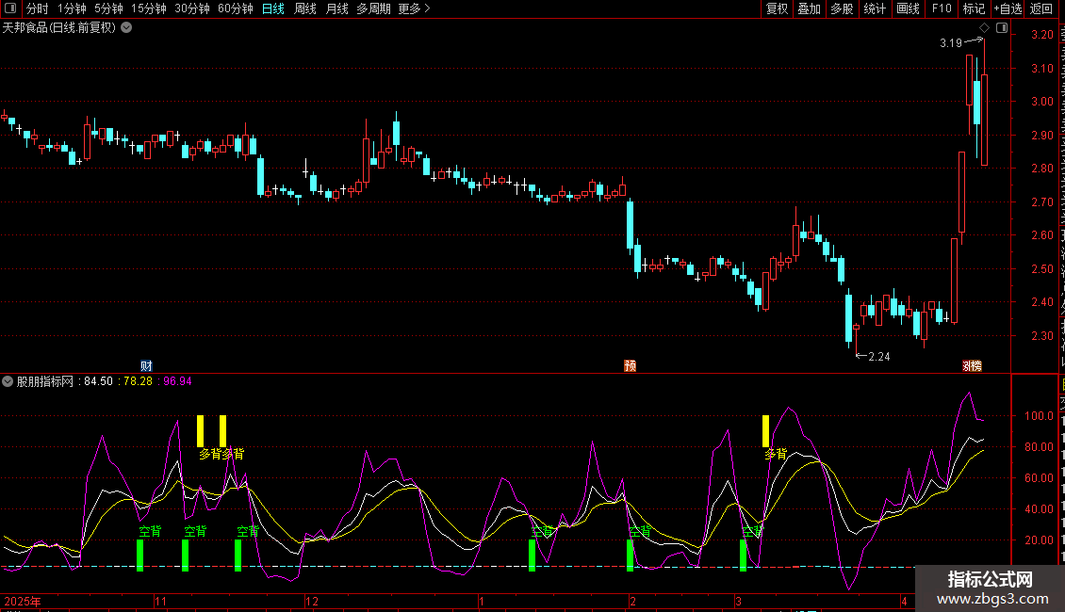
Task: Expand 更多 time period options
Action: (x=414, y=9)
